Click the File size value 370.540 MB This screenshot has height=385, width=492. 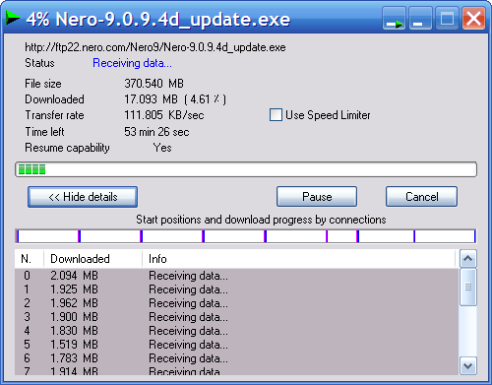(x=154, y=84)
